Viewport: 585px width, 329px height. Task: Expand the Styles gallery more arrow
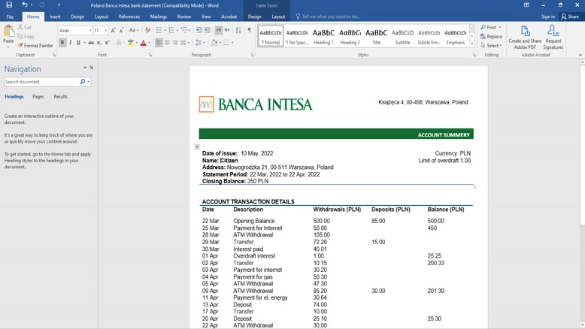point(472,44)
